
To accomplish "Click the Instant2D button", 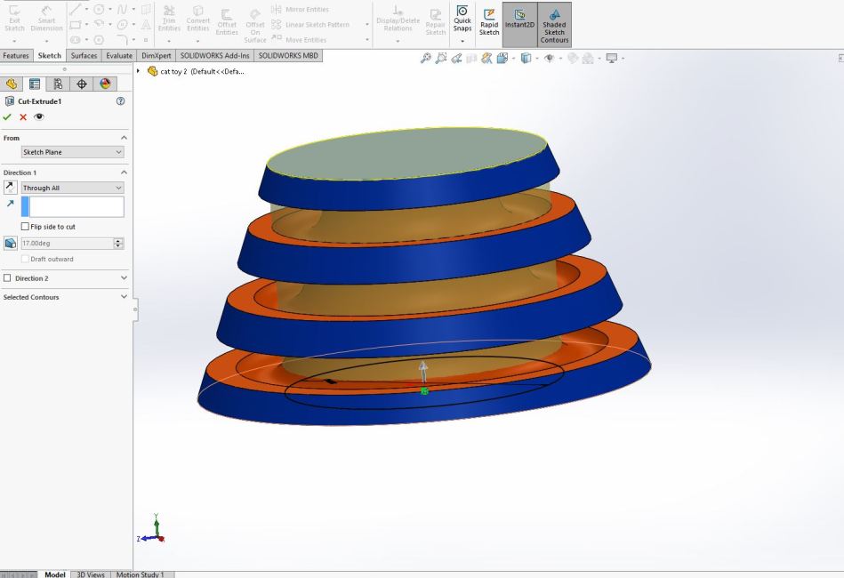I will pos(519,23).
